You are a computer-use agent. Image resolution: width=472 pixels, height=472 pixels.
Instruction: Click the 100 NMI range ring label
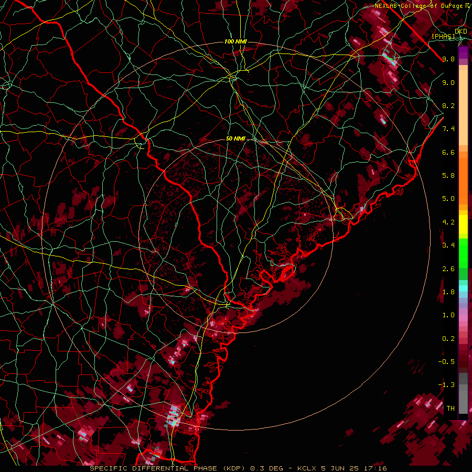(235, 41)
